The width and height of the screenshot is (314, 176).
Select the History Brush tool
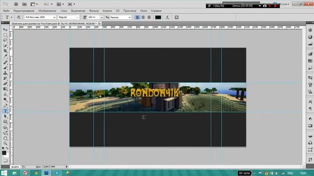tap(5, 78)
